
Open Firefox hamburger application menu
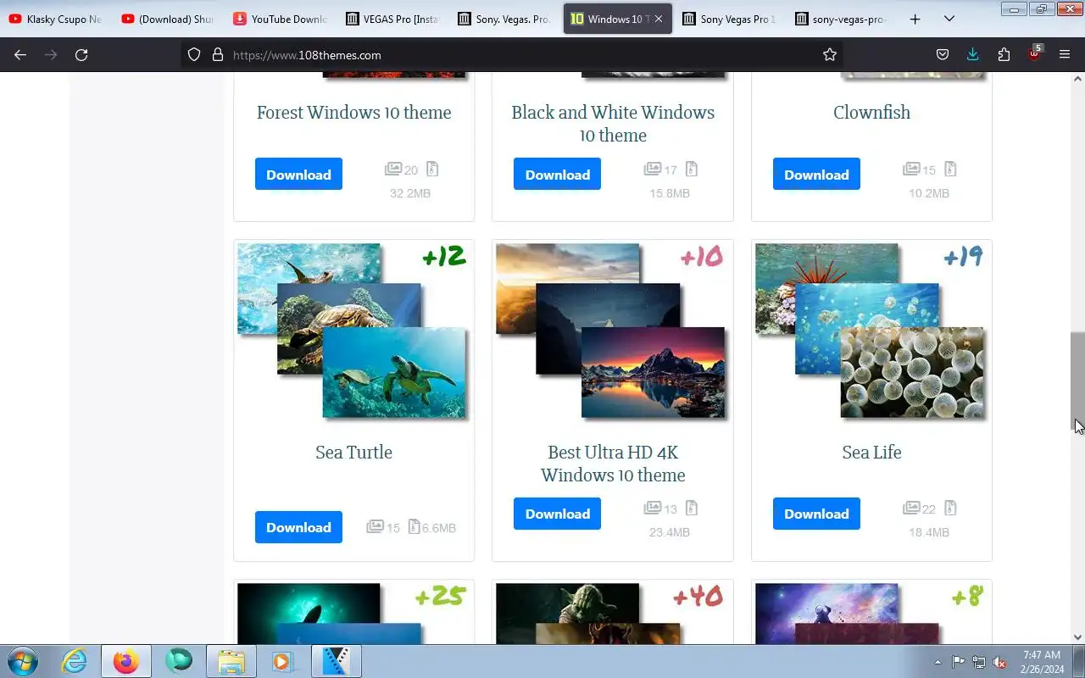pyautogui.click(x=1065, y=54)
